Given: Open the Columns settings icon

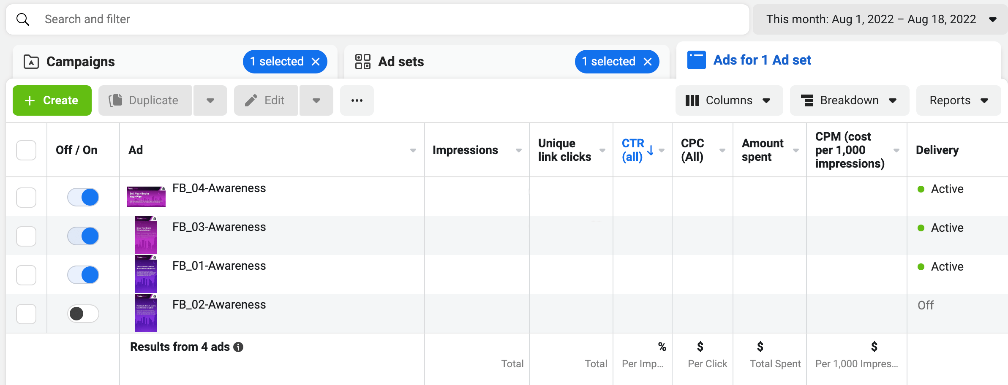Looking at the screenshot, I should pos(692,100).
